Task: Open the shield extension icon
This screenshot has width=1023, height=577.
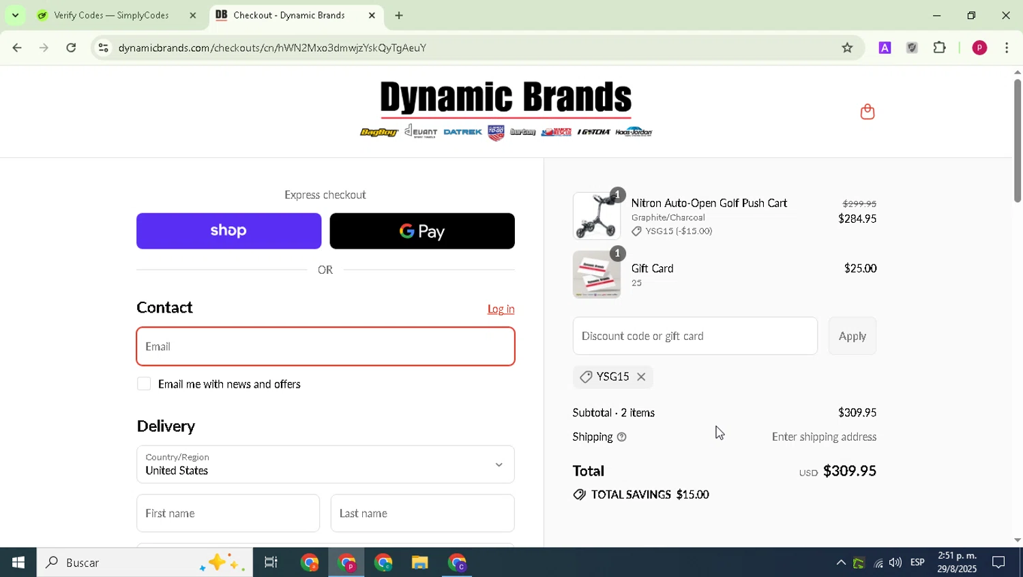Action: (x=912, y=48)
